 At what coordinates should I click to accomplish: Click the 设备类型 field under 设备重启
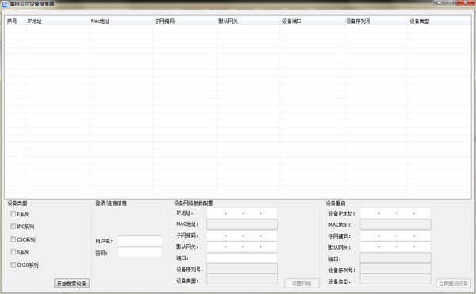pos(395,280)
